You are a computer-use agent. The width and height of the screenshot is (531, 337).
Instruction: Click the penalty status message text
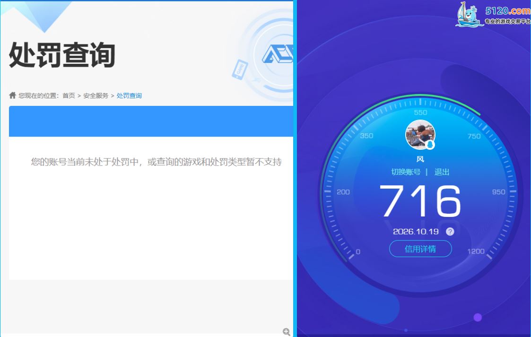click(x=156, y=162)
